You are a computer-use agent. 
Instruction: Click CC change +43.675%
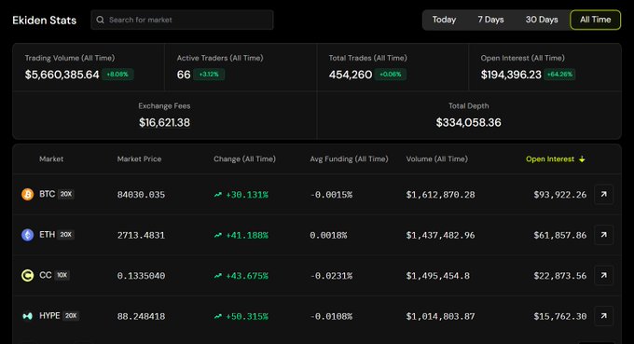pos(247,276)
